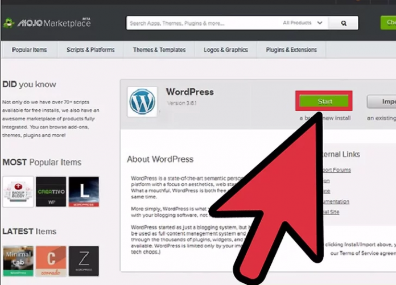Focus the Search Apps, Themes, Plugins field

point(202,23)
